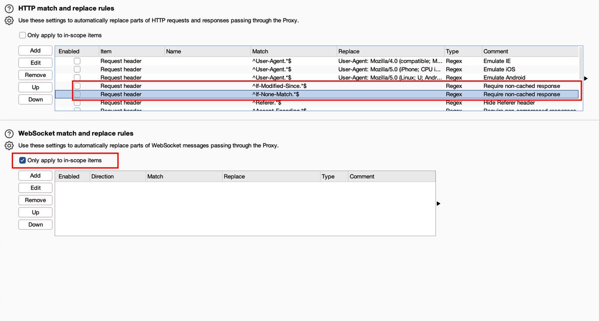Select the 'Hide Referer header' comment cell

pos(509,102)
